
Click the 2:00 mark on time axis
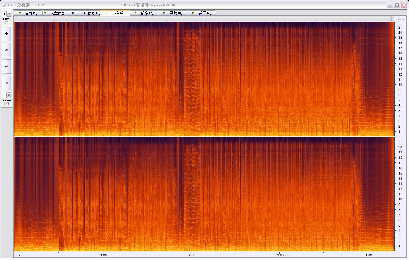(192, 255)
